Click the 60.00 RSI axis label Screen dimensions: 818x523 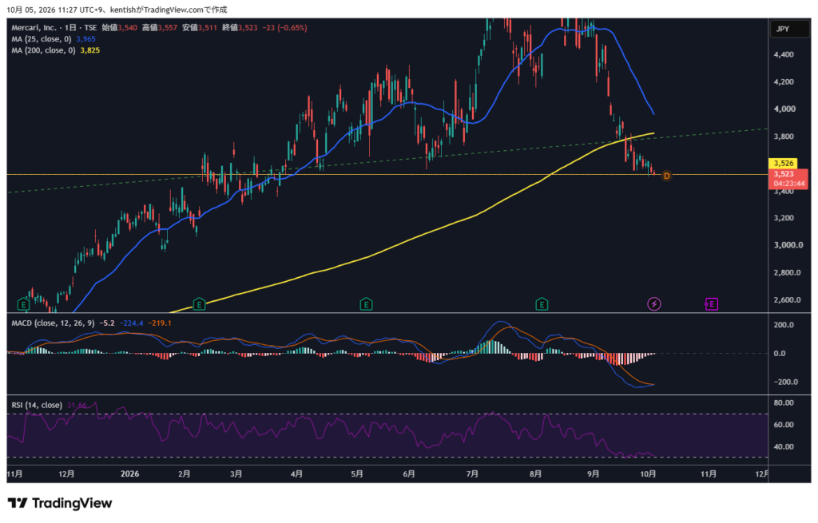[784, 425]
